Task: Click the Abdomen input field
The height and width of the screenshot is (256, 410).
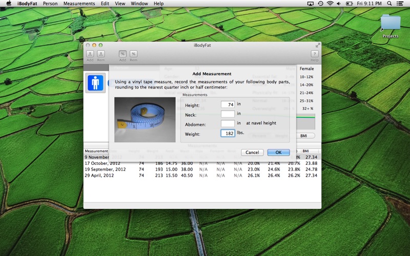Action: pyautogui.click(x=228, y=123)
